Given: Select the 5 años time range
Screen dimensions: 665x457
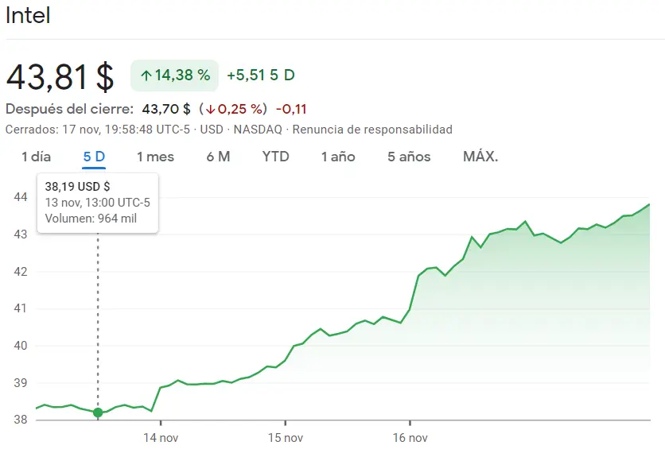Looking at the screenshot, I should click(x=409, y=157).
